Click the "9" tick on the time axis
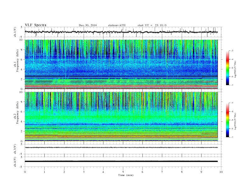This screenshot has height=193, width=249. 201,172
